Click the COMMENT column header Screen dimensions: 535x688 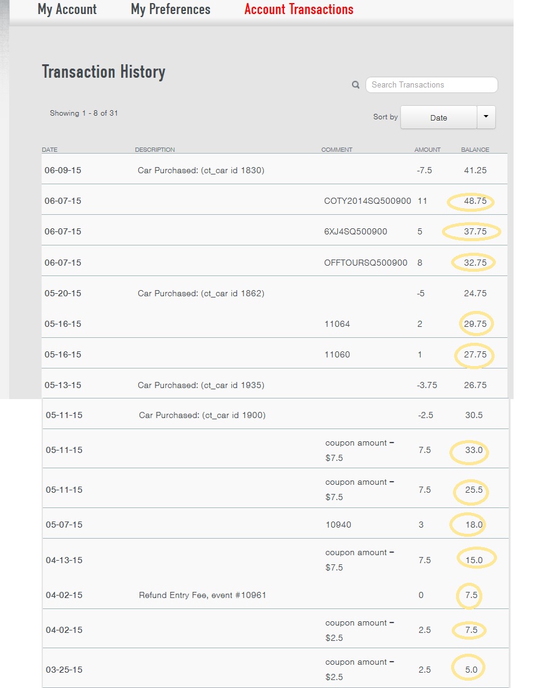tap(337, 150)
